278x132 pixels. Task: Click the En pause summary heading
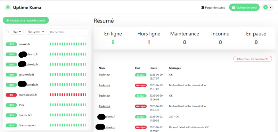(256, 34)
